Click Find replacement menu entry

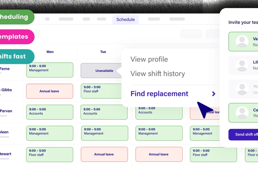pos(159,94)
